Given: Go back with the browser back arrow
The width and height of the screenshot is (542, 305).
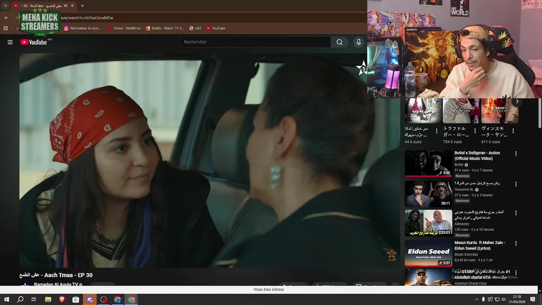Looking at the screenshot, I should 6,18.
